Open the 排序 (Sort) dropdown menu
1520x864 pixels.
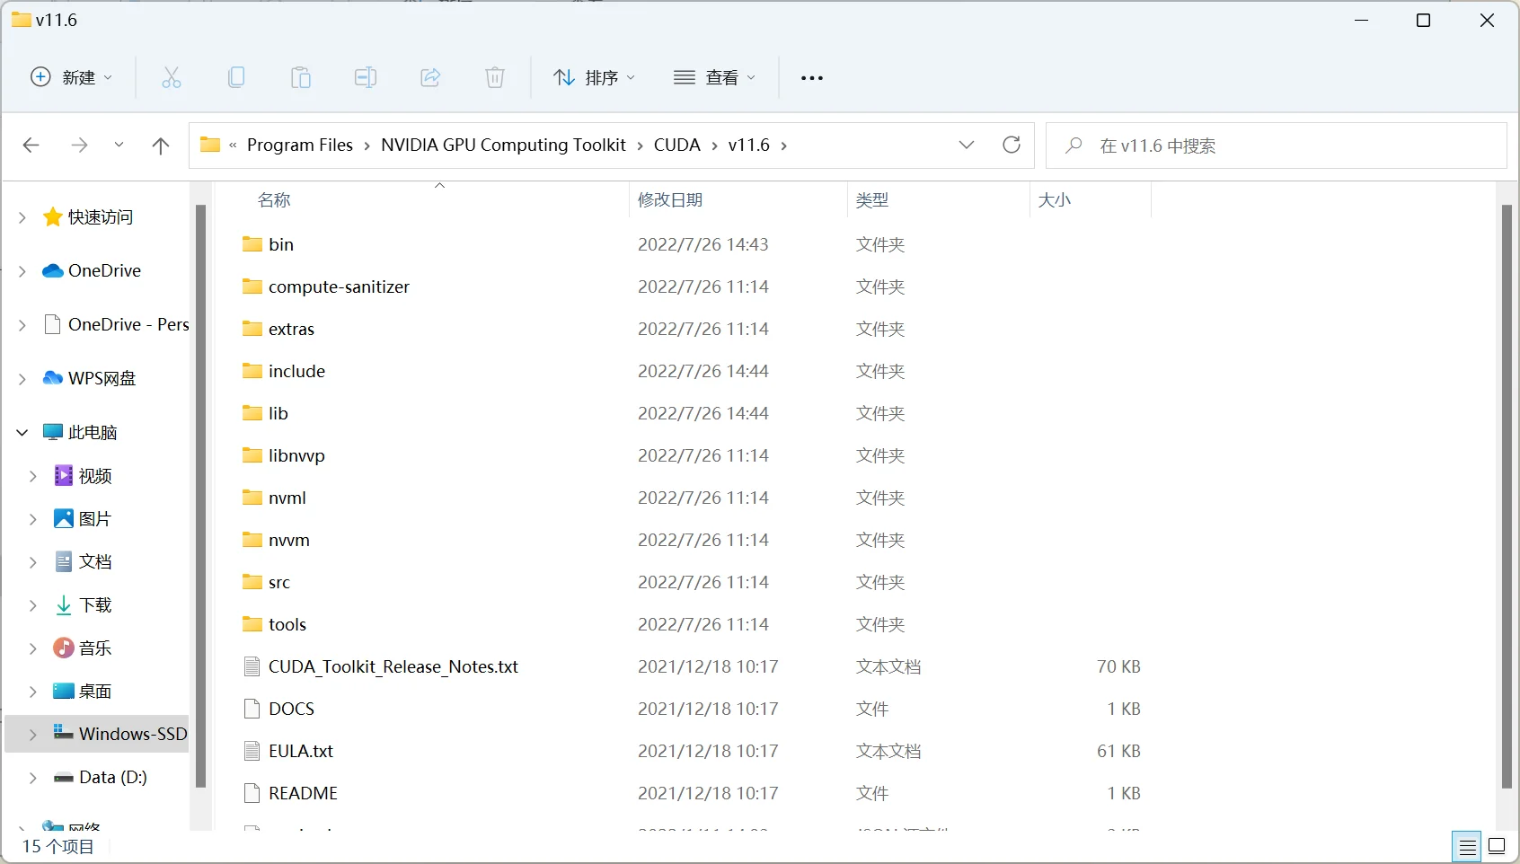point(595,78)
